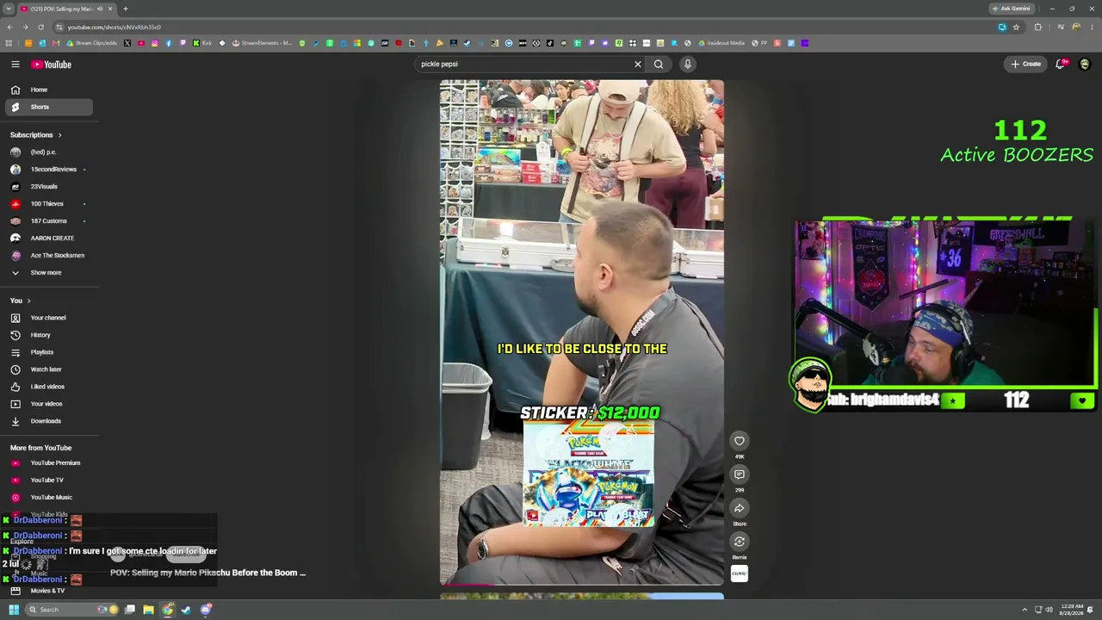
Task: Close the YouTube browser tab
Action: (x=110, y=9)
